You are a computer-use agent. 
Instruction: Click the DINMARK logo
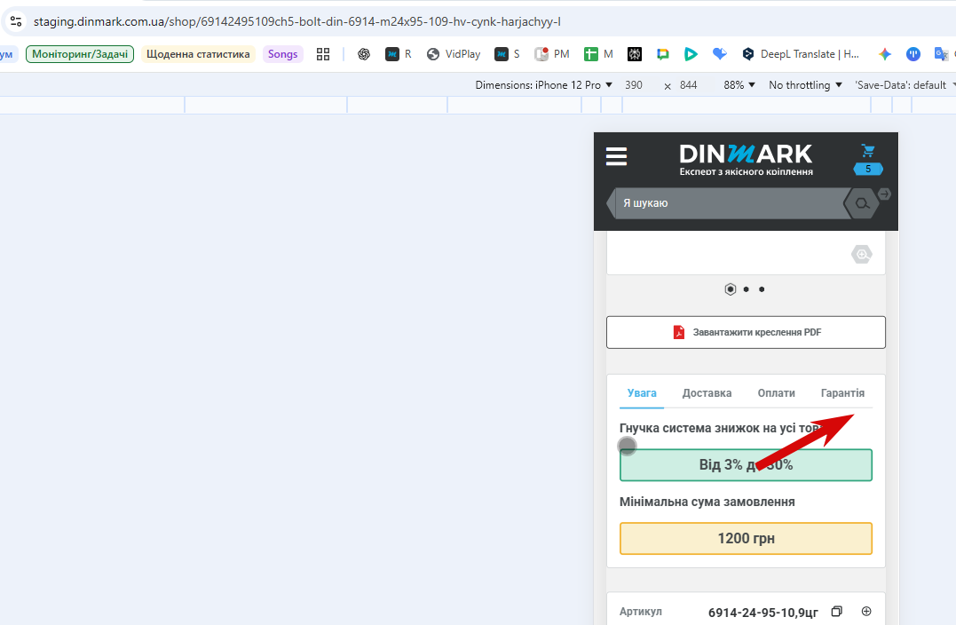coord(746,160)
